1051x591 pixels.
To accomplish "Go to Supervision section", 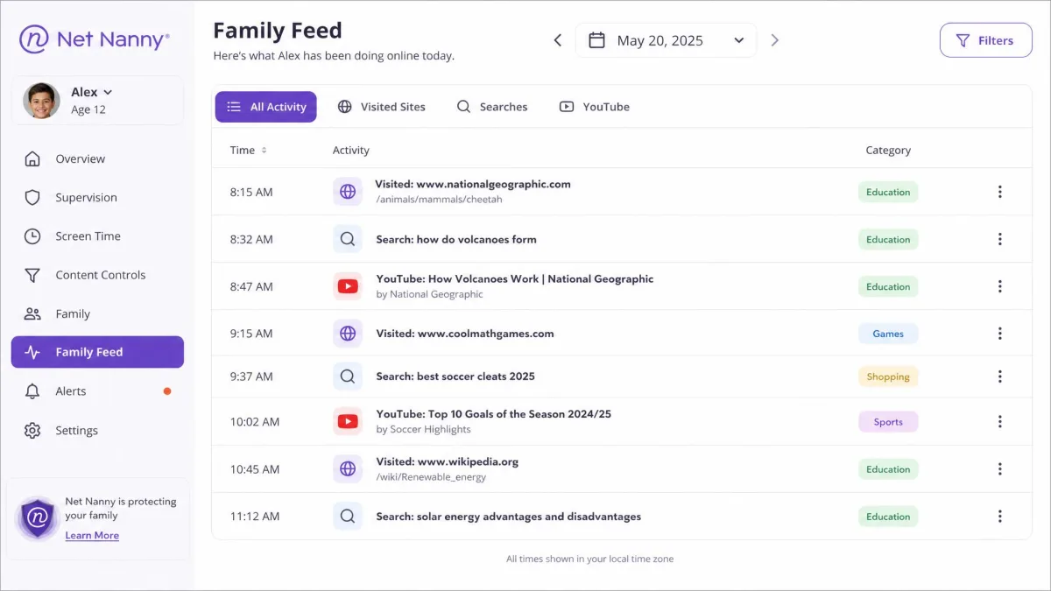I will tap(97, 197).
